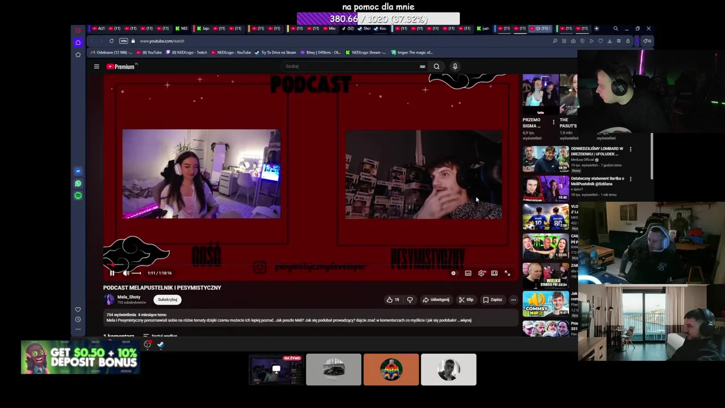Open Sortuj według comments sort dropdown
The width and height of the screenshot is (725, 408).
[160, 335]
